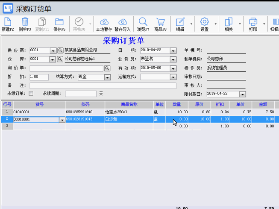
Task: Click the 打印 printer icon
Action: coord(253,22)
